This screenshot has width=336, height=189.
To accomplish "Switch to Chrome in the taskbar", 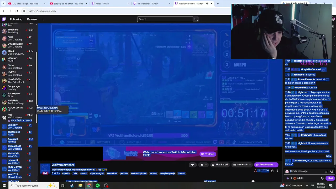I will pyautogui.click(x=89, y=186).
